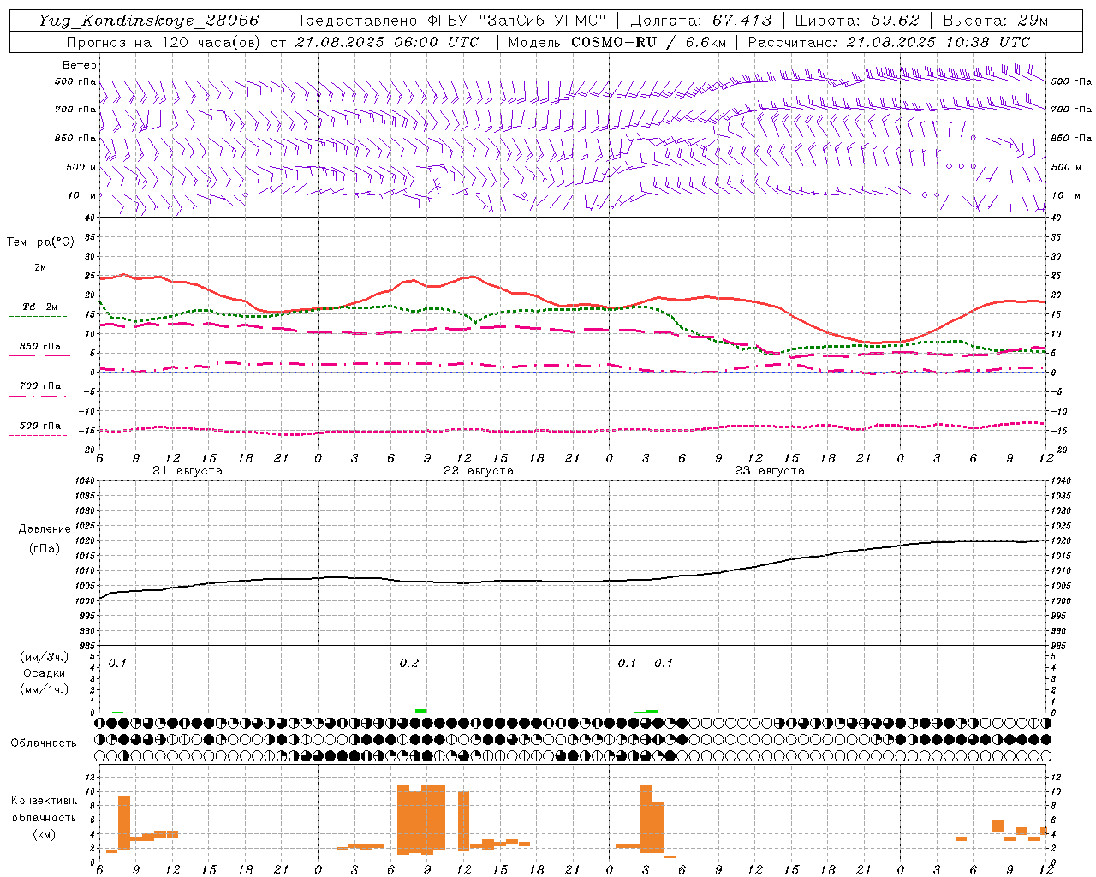Screen dimensions: 1096x877
Task: Click the model name COSMO-RU / 6.6км
Action: click(649, 42)
